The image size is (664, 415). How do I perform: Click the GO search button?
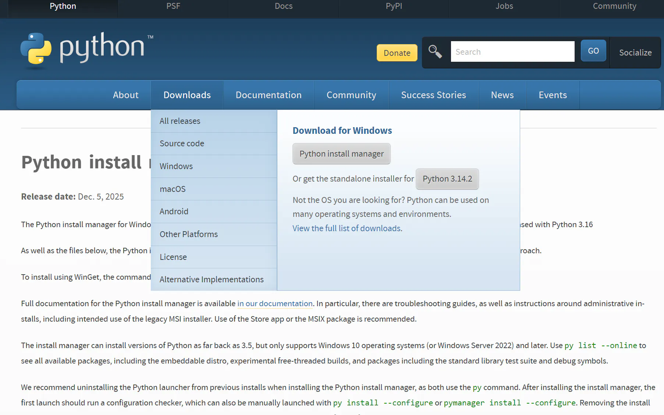click(593, 50)
